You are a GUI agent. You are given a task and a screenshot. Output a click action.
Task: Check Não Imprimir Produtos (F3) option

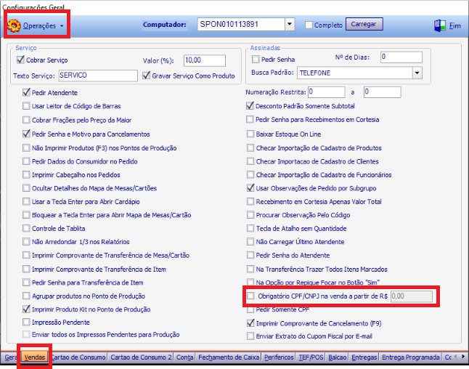26,148
